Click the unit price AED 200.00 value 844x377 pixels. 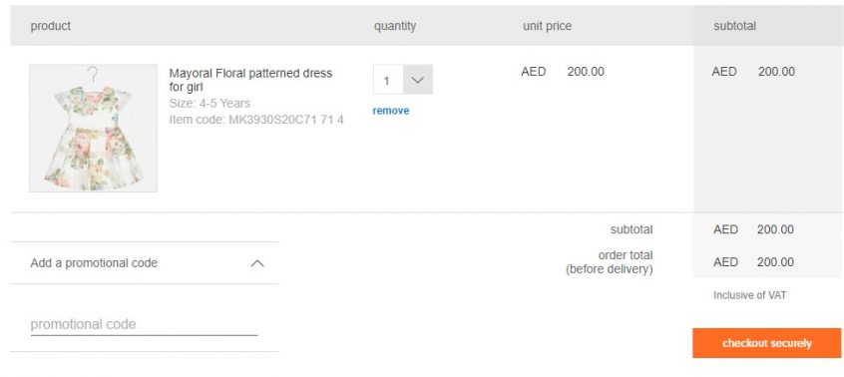pos(563,72)
